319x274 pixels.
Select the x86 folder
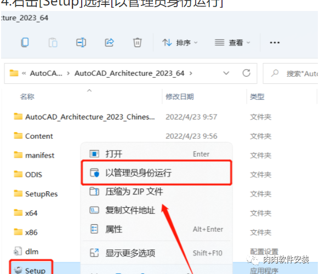pyautogui.click(x=31, y=232)
